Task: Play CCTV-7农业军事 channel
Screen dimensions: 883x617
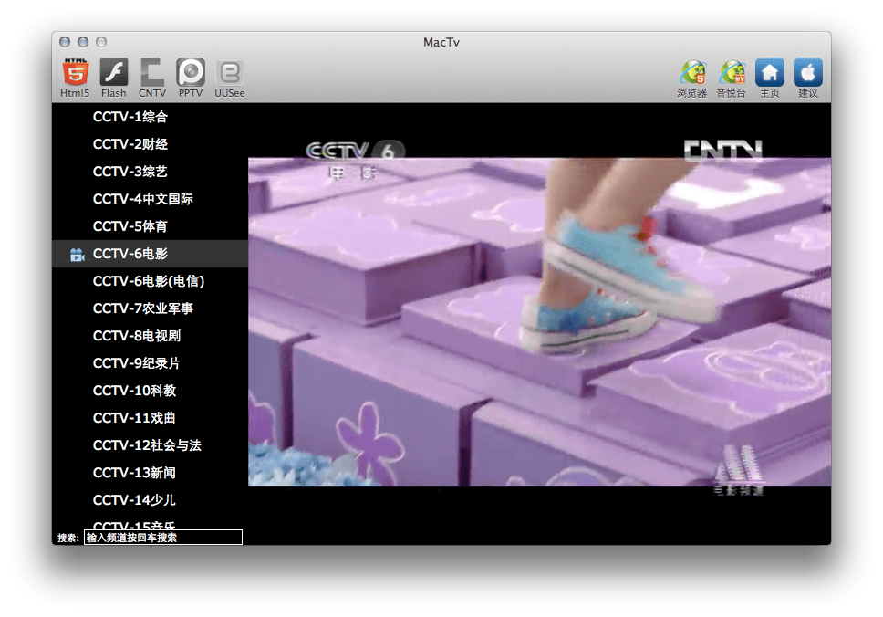Action: (150, 308)
